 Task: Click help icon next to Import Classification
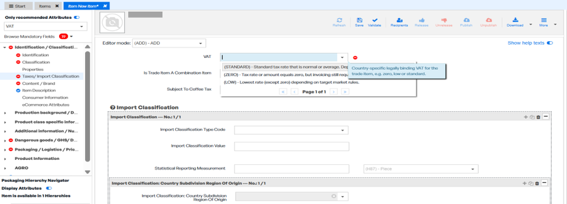(112, 108)
